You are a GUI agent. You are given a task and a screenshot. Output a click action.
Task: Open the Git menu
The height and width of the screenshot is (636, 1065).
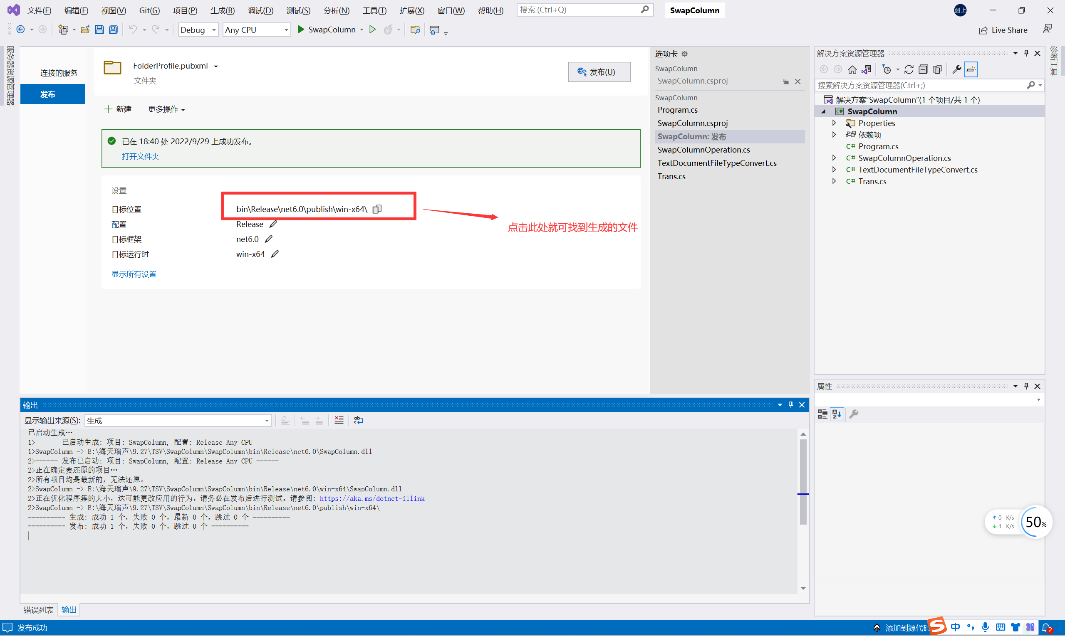149,10
